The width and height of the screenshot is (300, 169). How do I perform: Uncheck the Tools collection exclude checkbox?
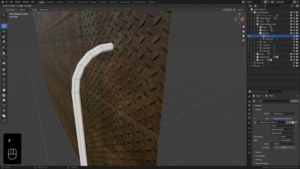291,60
